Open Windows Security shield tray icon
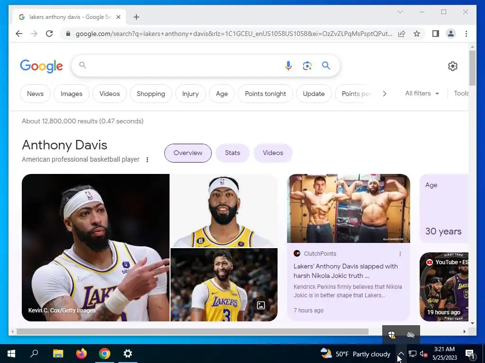Viewport: 485px width, 363px height. (392, 335)
